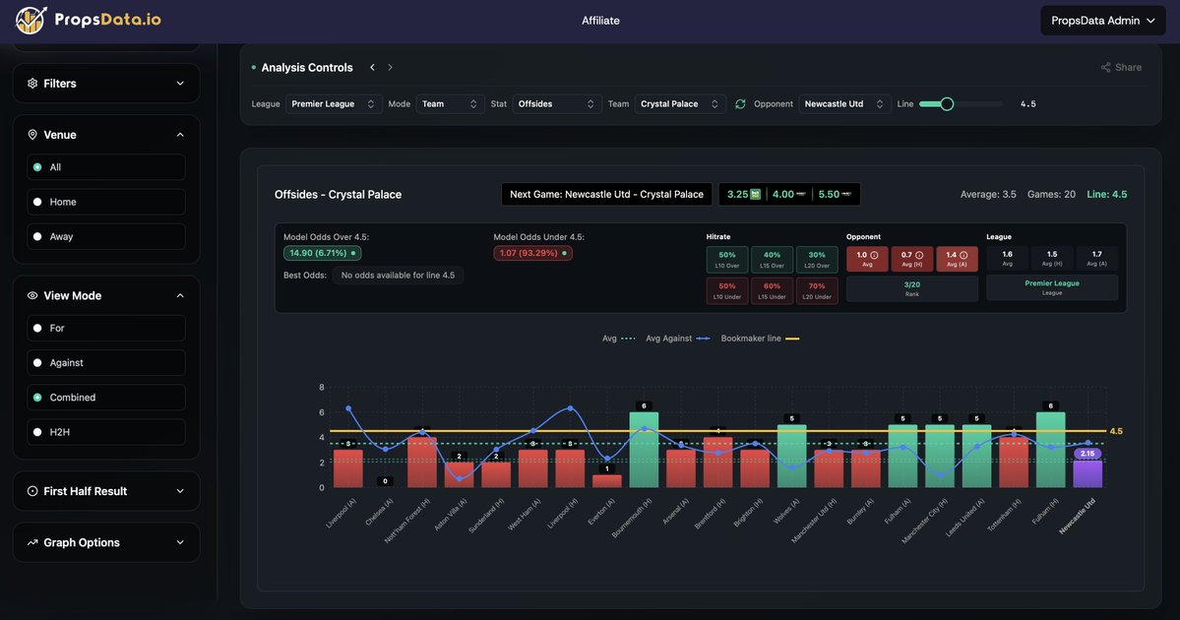
Task: Click the Games: 20 text
Action: (1051, 194)
